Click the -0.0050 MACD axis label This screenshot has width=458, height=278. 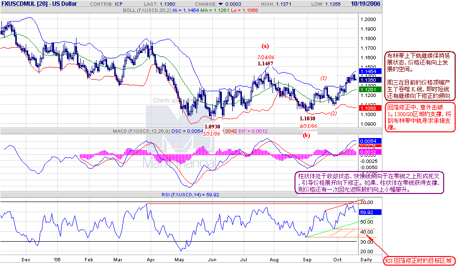369,168
